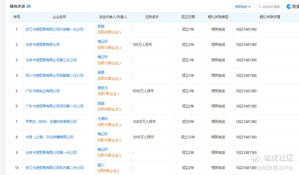This screenshot has width=299, height=175.
Task: Click 吴灏 legal representative name
Action: coord(101,72)
